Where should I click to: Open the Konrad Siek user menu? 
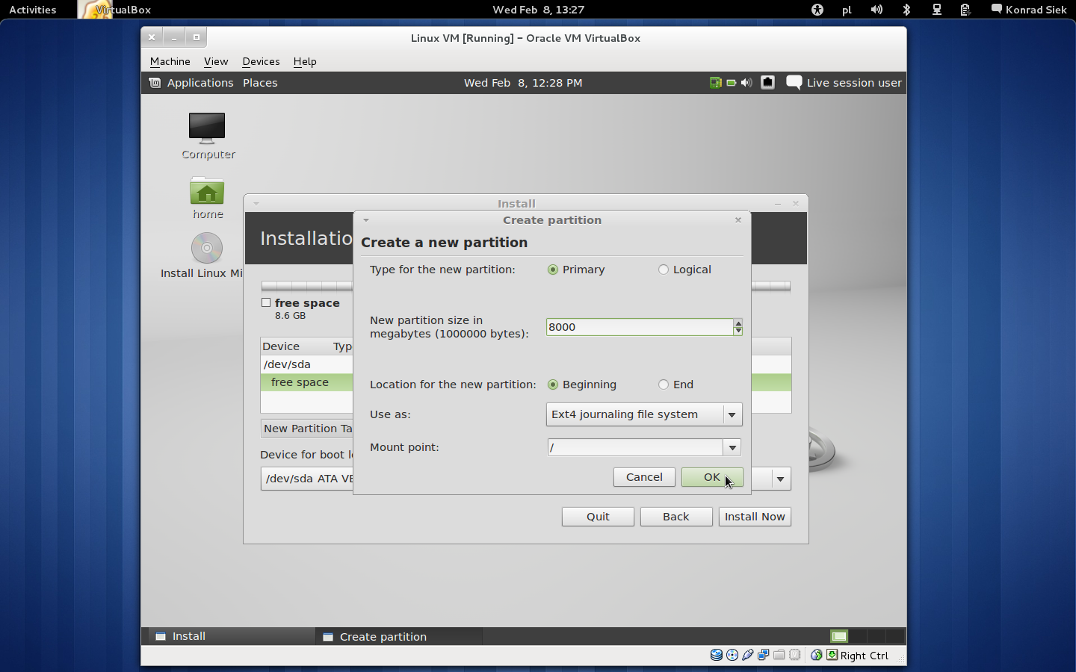point(1036,10)
